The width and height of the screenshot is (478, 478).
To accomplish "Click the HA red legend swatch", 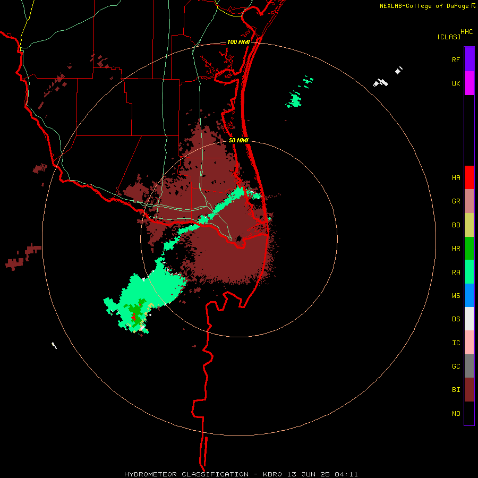I will click(x=469, y=177).
